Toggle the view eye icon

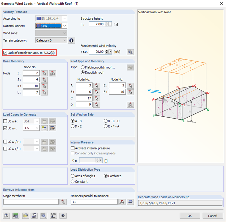click(63, 215)
